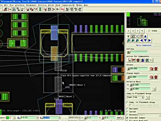Click the fourth view preset button

142,31
